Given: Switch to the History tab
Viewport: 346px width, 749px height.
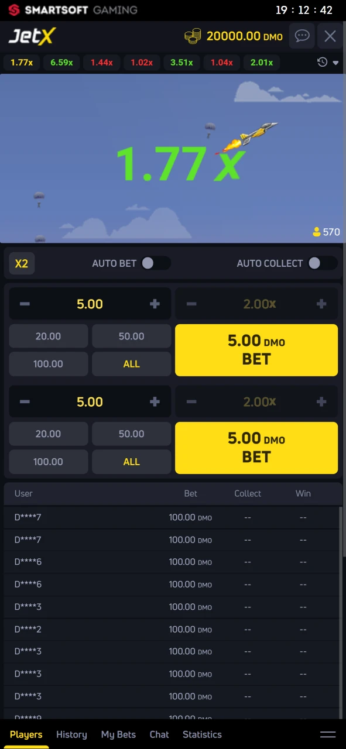Looking at the screenshot, I should tap(71, 734).
